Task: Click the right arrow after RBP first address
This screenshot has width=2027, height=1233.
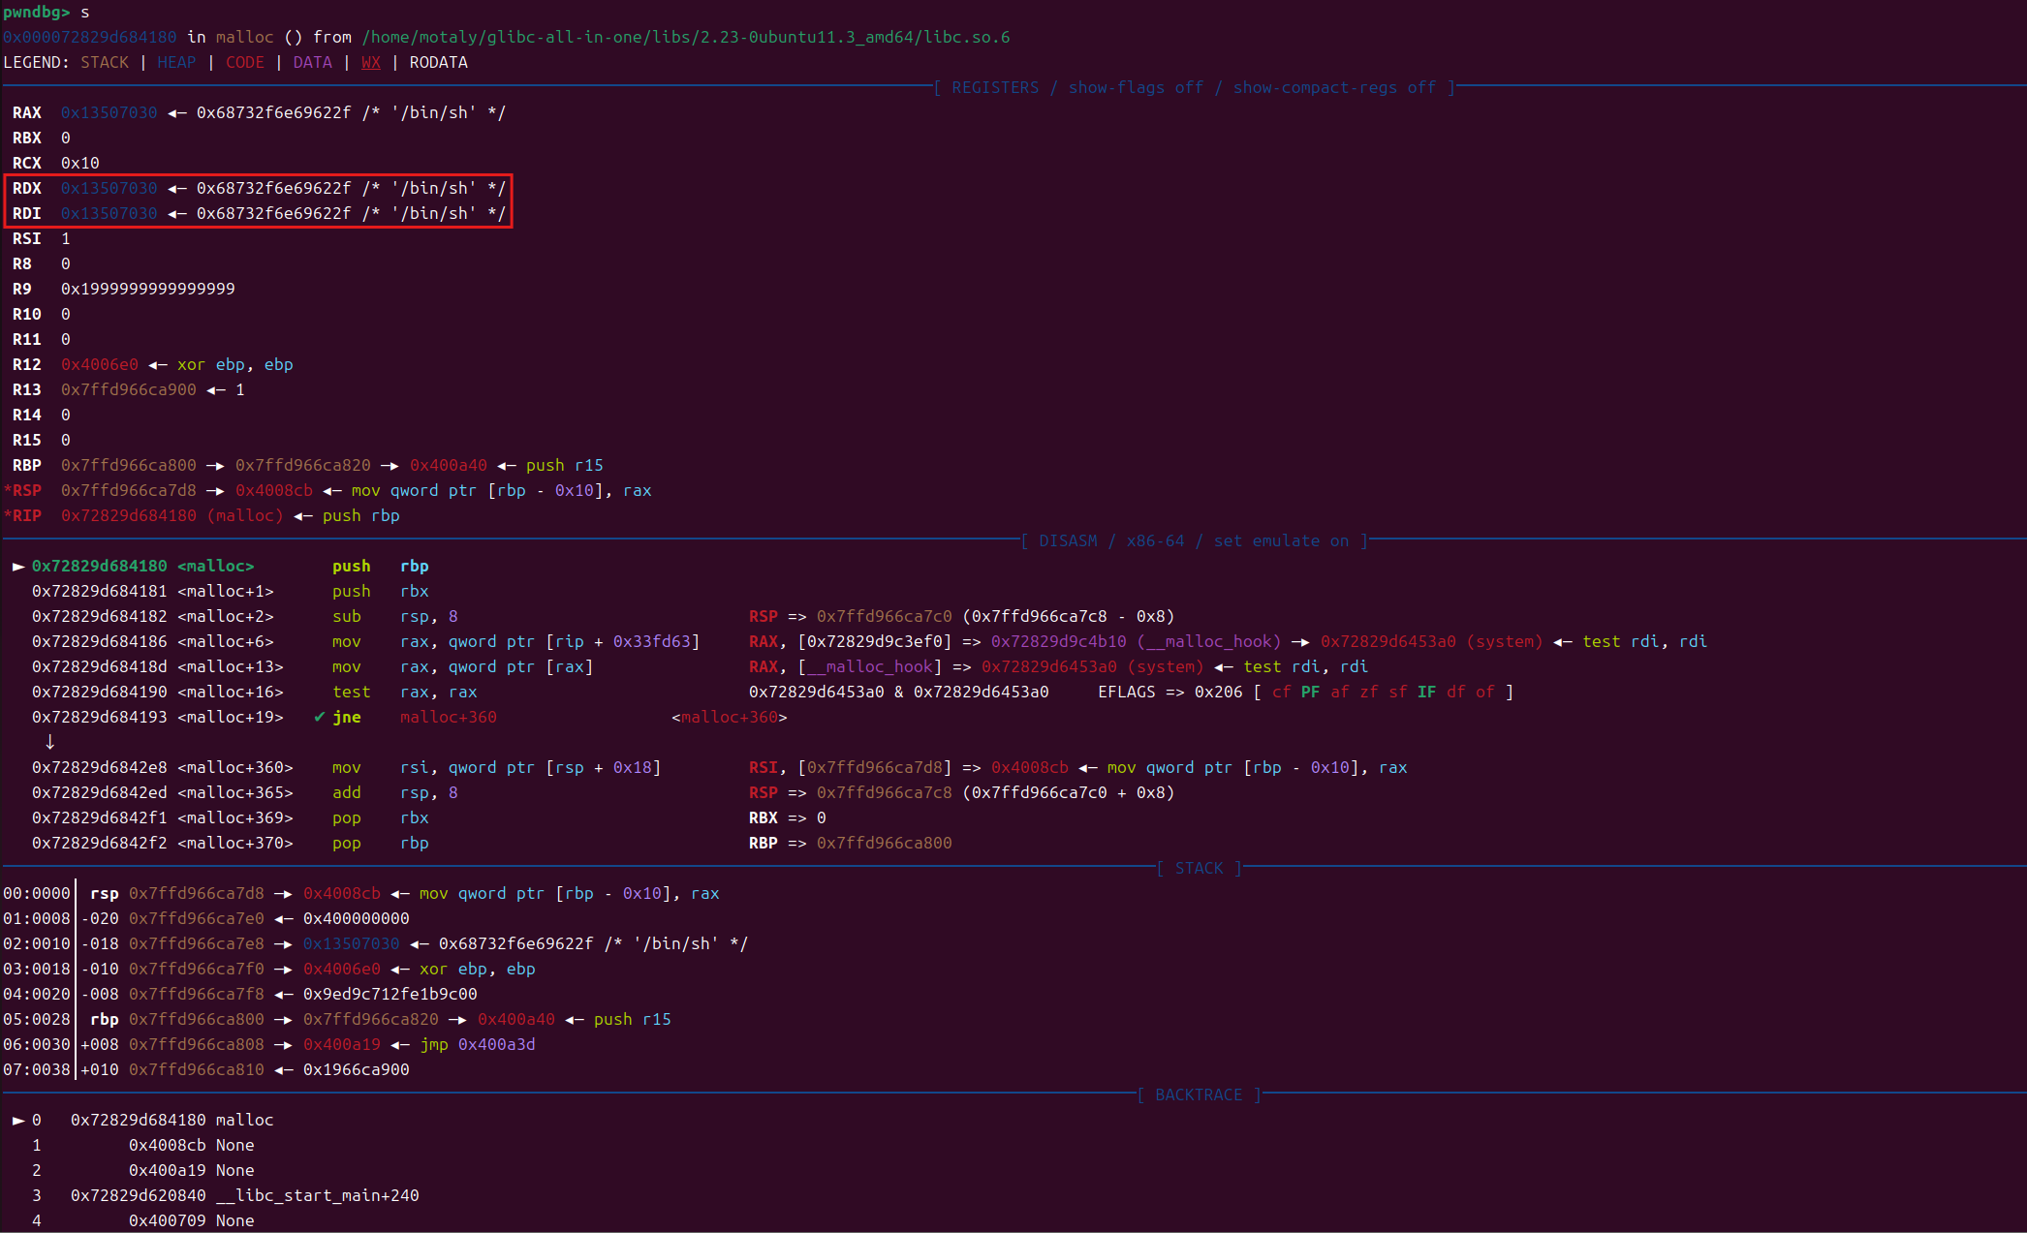Action: [x=215, y=466]
